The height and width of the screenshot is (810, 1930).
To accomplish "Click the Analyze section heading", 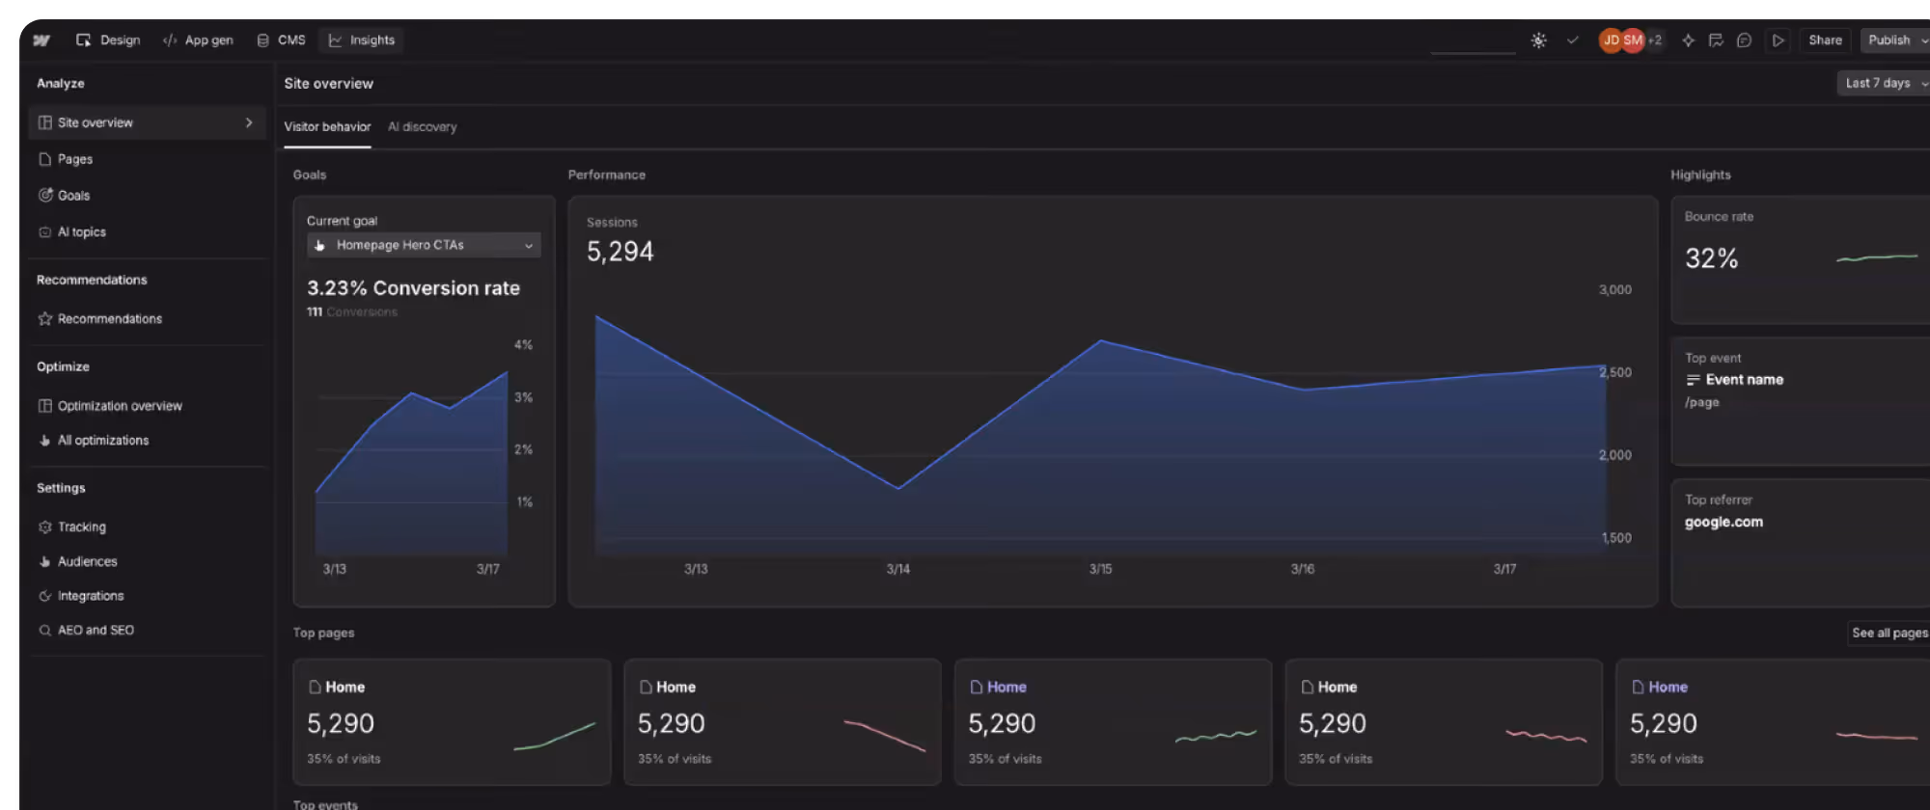I will (x=61, y=84).
